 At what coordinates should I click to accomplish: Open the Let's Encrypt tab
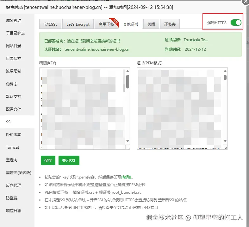point(78,24)
